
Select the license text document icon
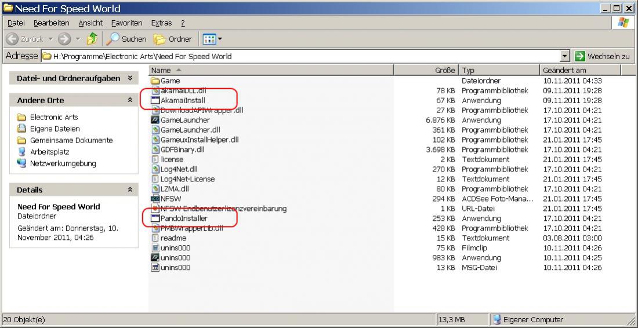tap(155, 159)
